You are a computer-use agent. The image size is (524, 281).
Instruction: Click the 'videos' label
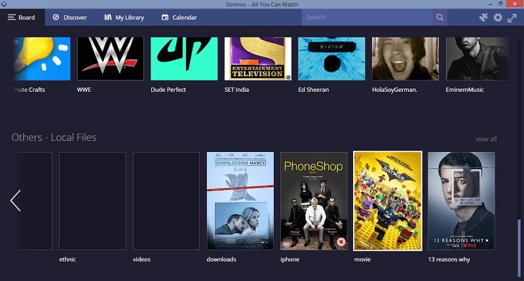141,259
